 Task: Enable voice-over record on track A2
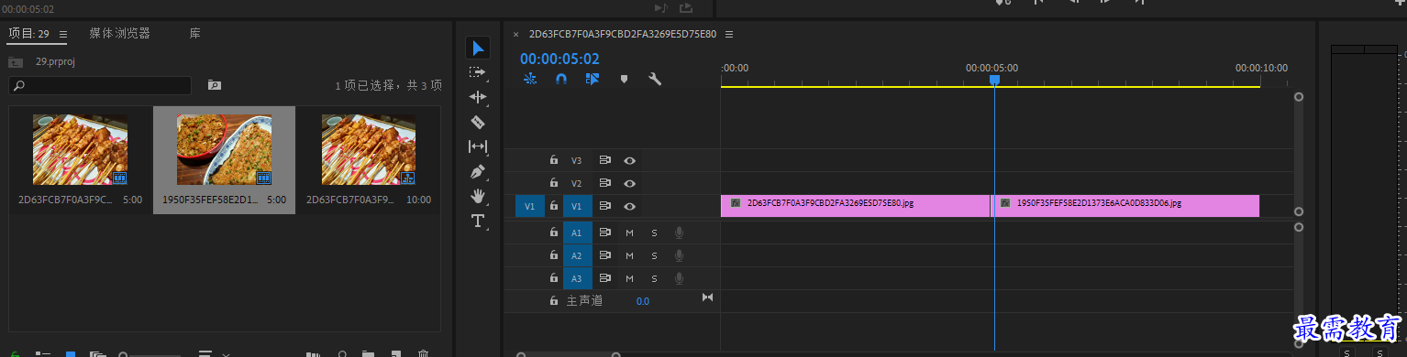[x=680, y=255]
